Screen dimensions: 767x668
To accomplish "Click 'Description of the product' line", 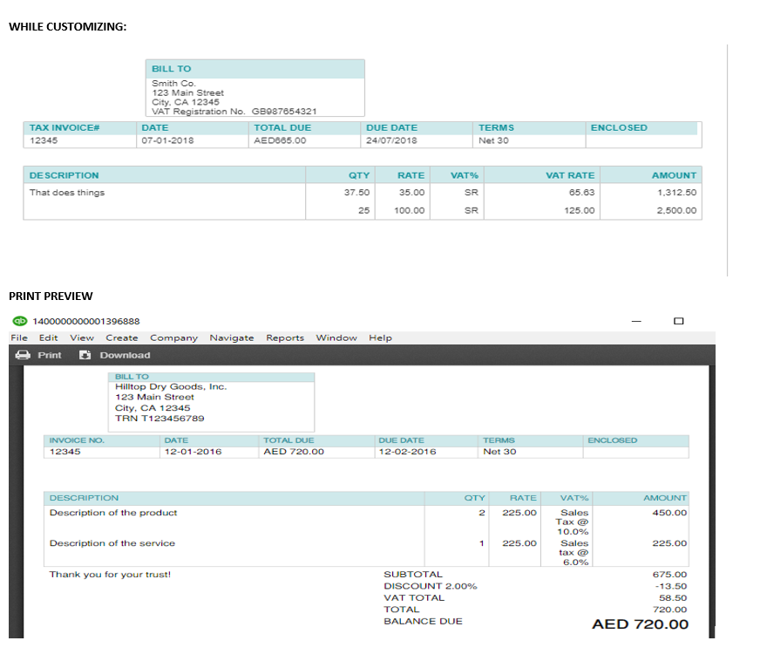I will pos(113,513).
